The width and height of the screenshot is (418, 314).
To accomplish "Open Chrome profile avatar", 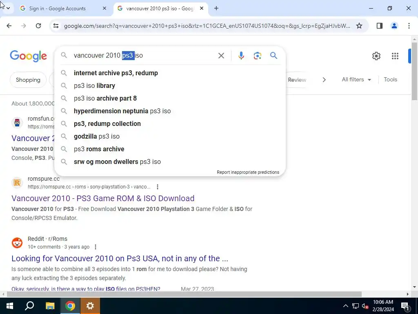I will [x=394, y=26].
